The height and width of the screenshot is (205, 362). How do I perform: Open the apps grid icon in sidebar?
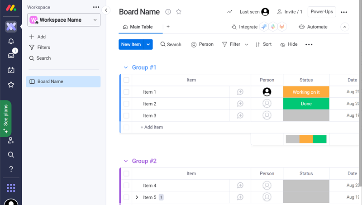click(x=11, y=187)
